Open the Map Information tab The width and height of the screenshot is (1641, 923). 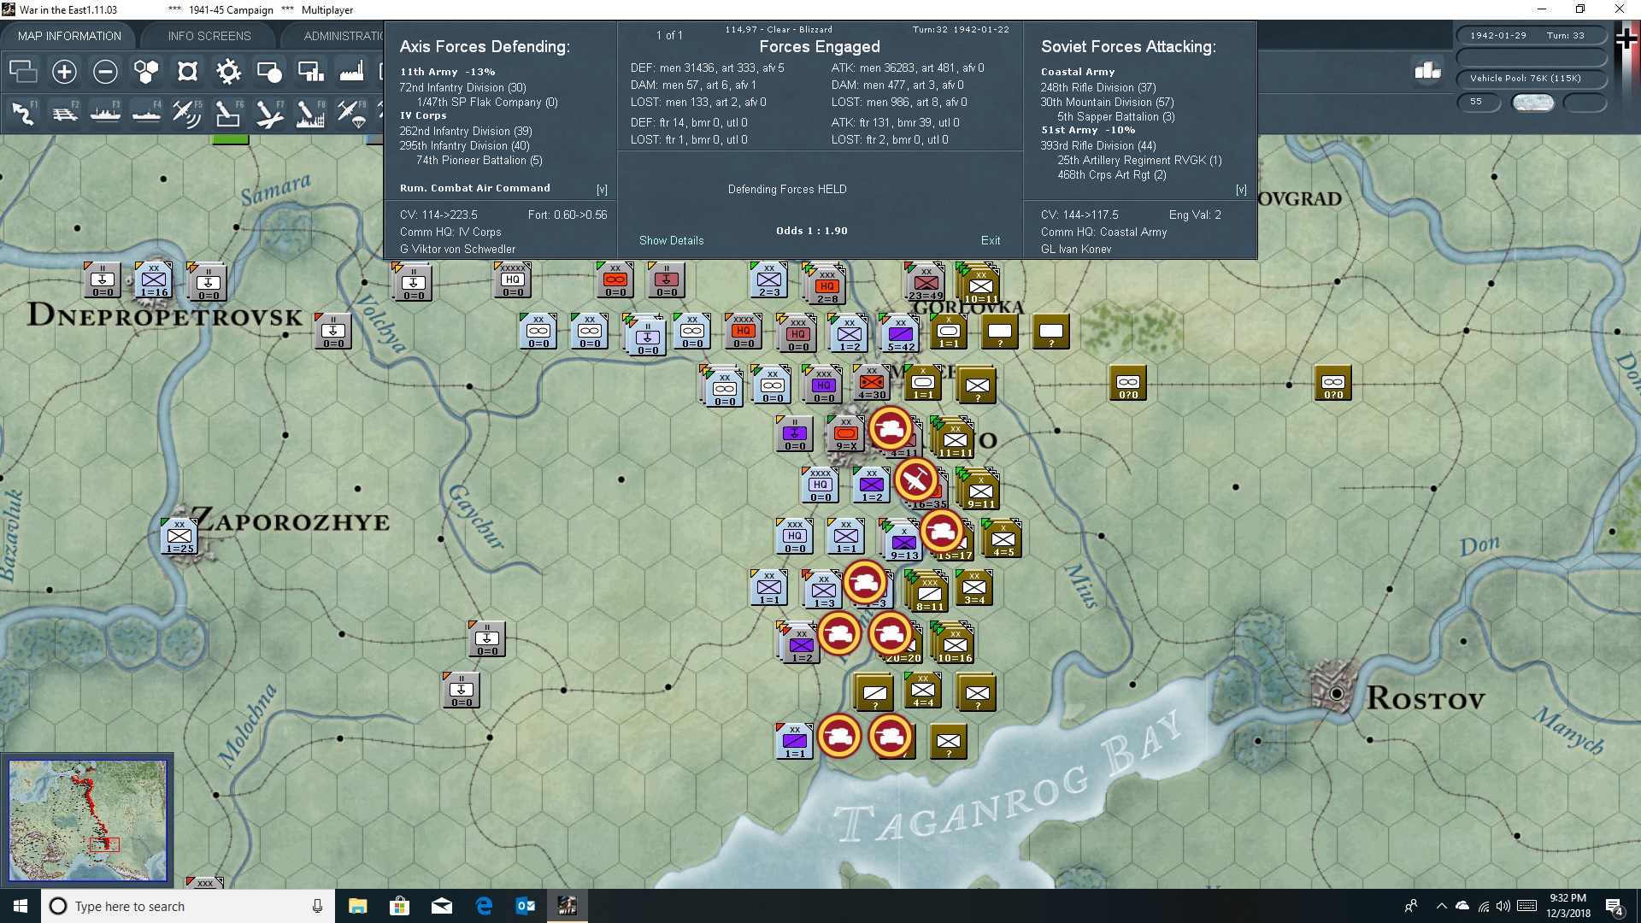(x=69, y=36)
